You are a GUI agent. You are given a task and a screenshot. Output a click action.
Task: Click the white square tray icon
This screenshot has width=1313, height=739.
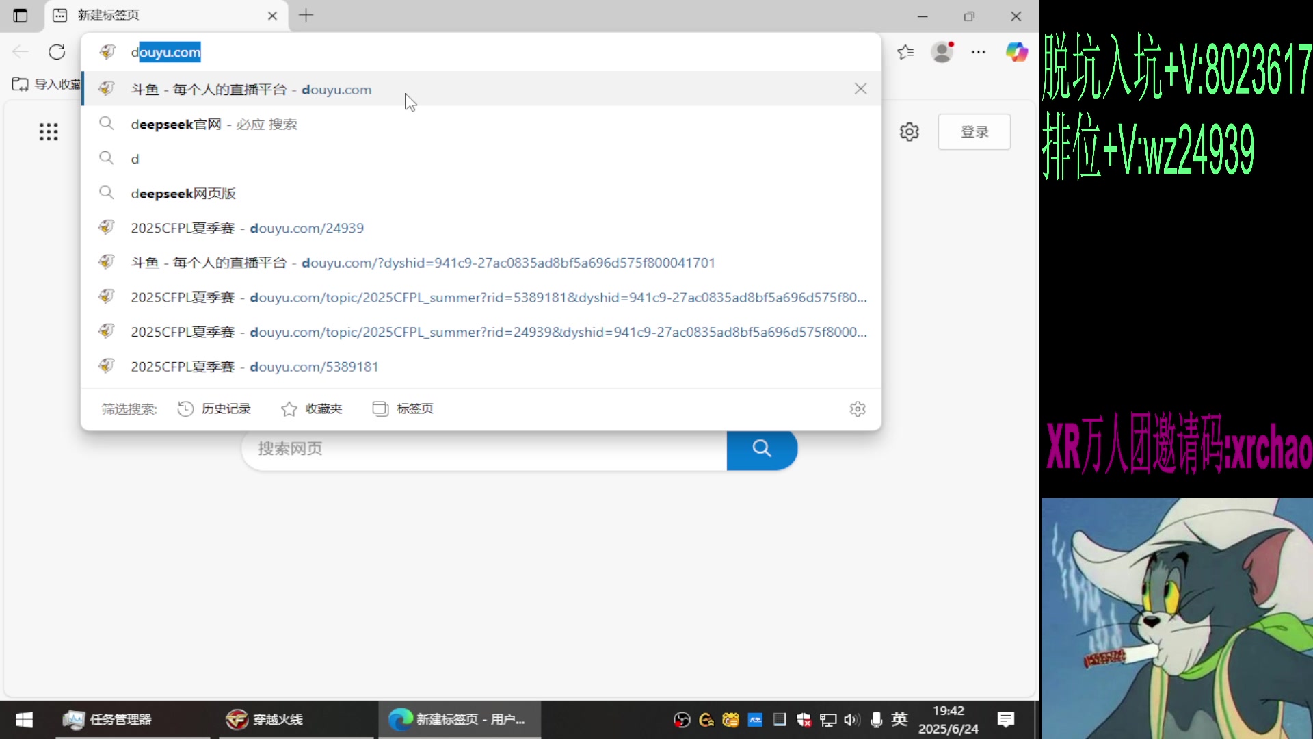pyautogui.click(x=779, y=719)
